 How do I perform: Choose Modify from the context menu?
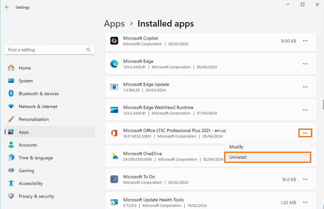(x=268, y=147)
